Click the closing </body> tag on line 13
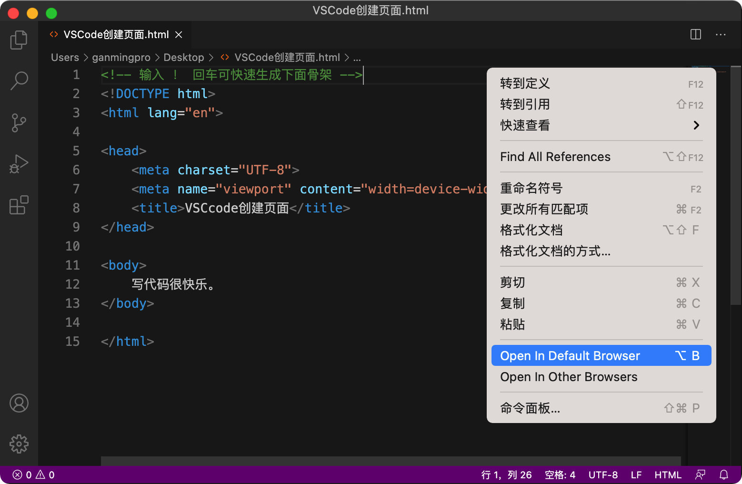The height and width of the screenshot is (484, 742). (127, 303)
